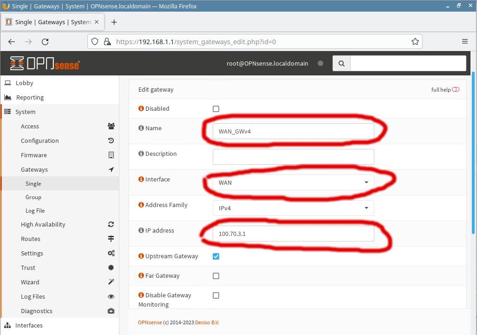Viewport: 477px width, 335px height.
Task: Bookmark this page with star icon
Action: coord(415,41)
